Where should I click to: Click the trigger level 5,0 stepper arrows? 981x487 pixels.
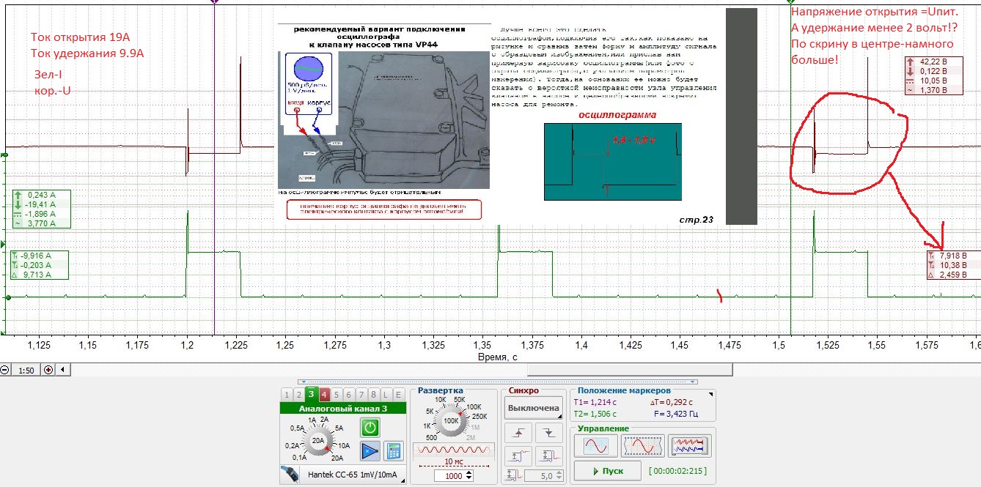point(558,476)
